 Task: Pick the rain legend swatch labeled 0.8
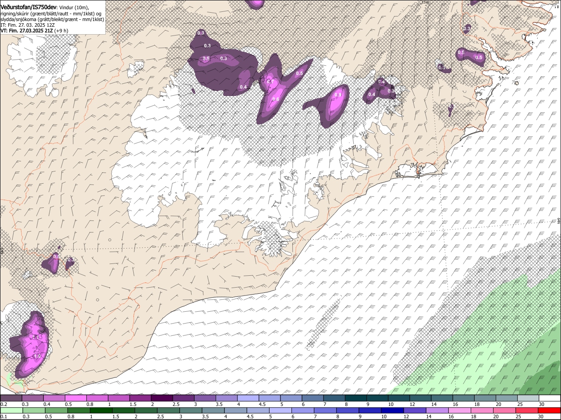pos(79,410)
